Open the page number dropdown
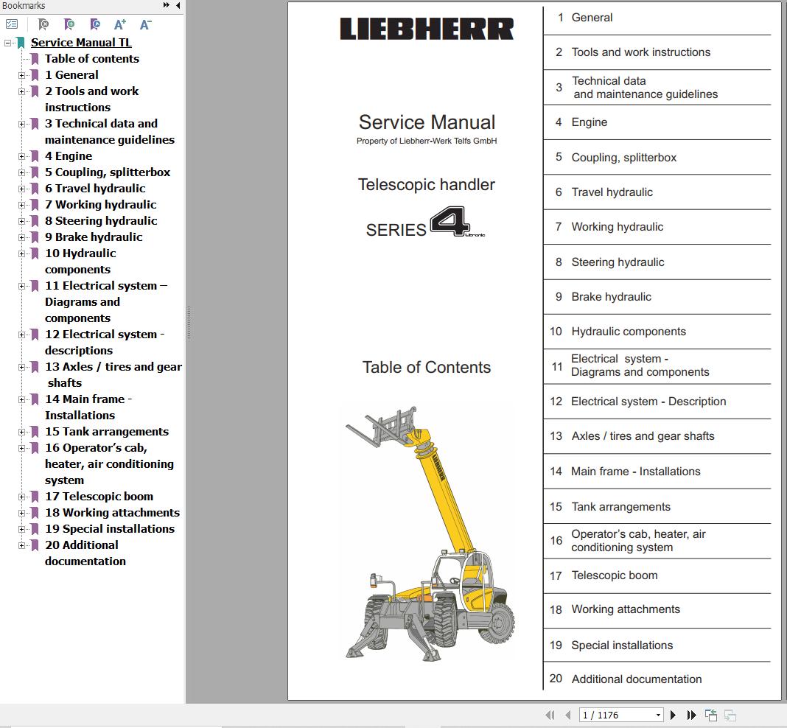787x728 pixels. (657, 715)
